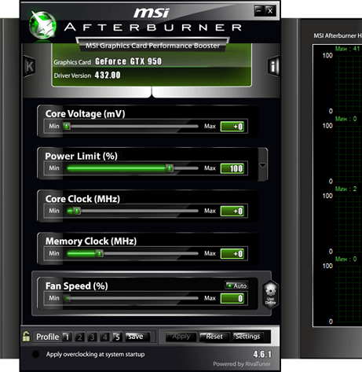
Task: Select profile slot 2
Action: tap(79, 337)
